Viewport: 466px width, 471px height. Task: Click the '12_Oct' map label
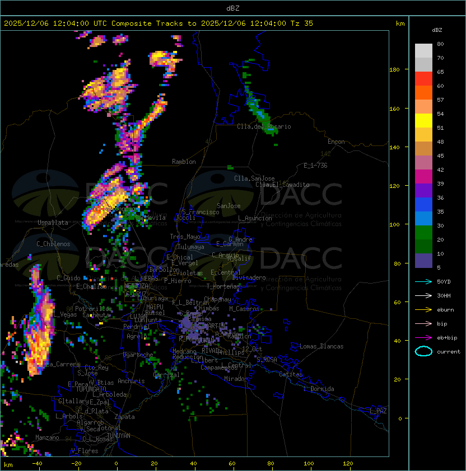(x=252, y=349)
